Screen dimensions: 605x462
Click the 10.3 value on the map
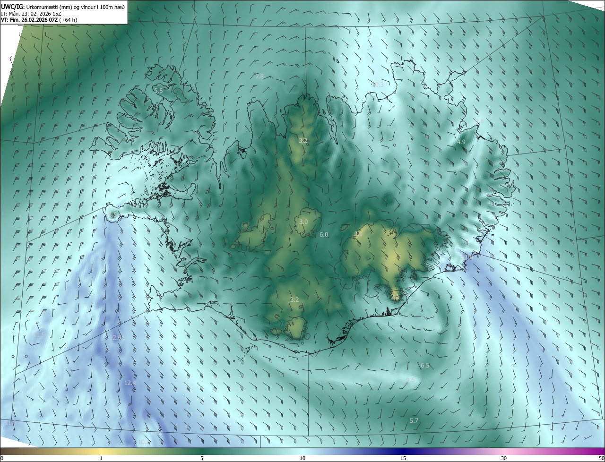[378, 85]
